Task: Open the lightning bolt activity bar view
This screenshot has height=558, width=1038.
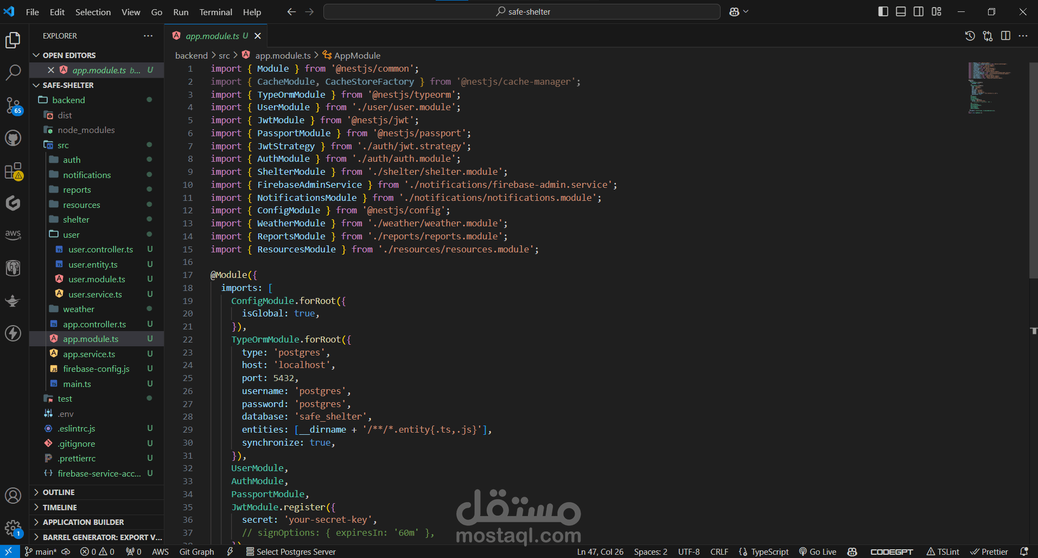Action: pos(13,333)
